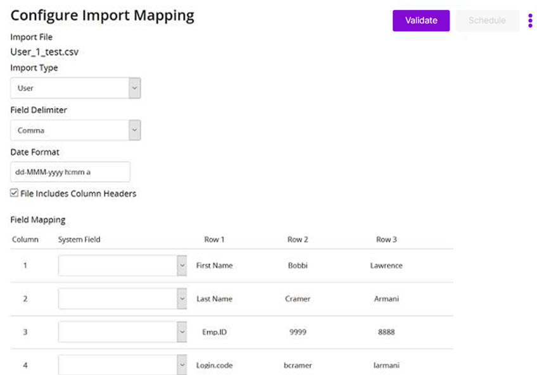This screenshot has height=375, width=537.
Task: Click the System Field column header
Action: point(79,240)
